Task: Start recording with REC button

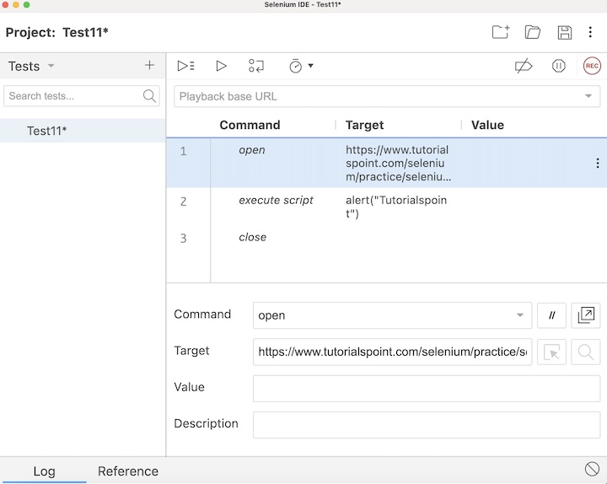Action: point(592,66)
